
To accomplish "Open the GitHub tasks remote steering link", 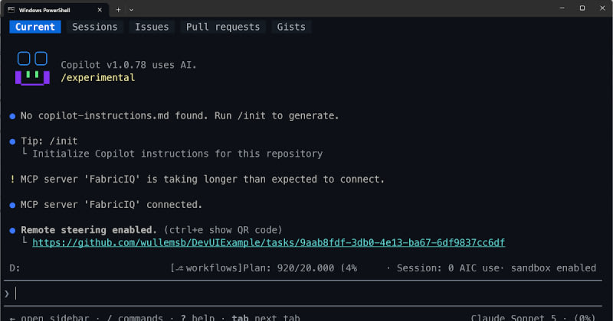I will click(269, 242).
